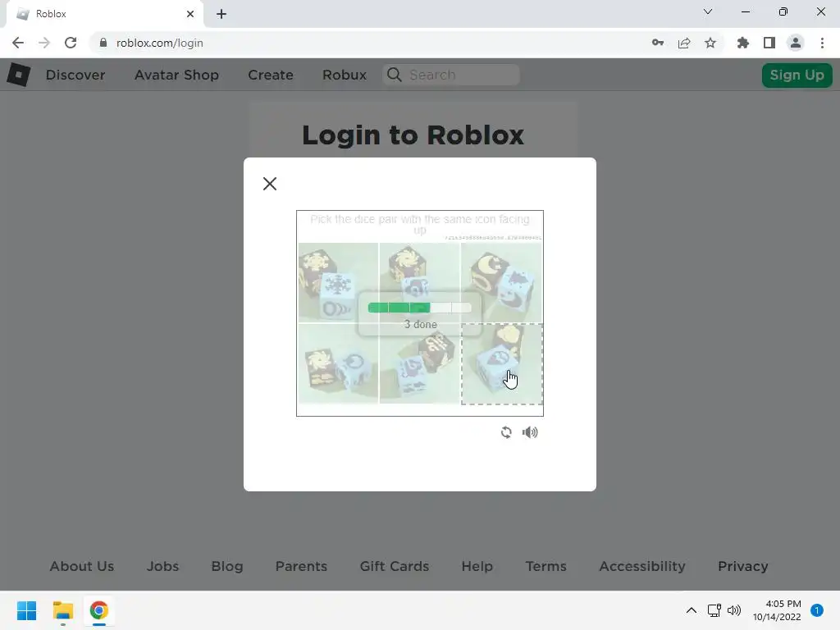
Task: Switch to the audio challenge with the speaker icon
Action: [530, 432]
